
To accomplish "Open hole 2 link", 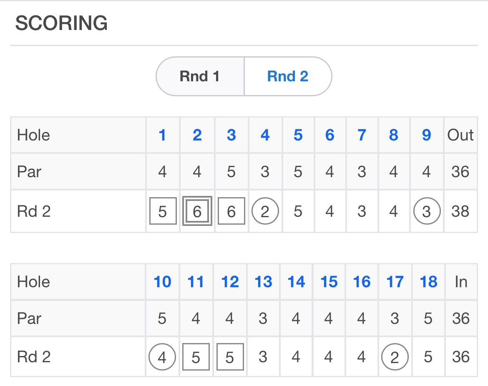I will (197, 135).
